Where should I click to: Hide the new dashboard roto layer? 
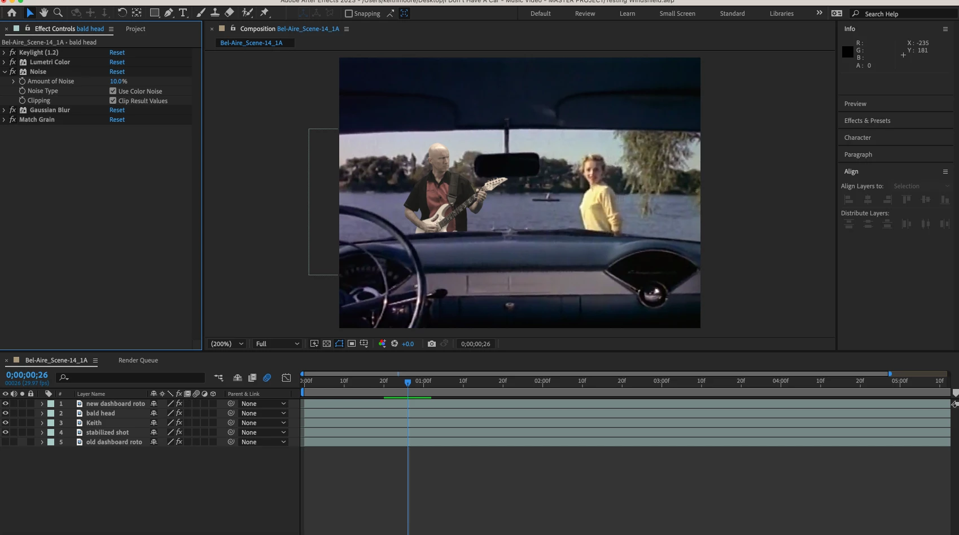point(6,404)
